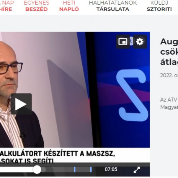Select HALHATATLANOK TÁRSULATA in the navigation
The image size is (178, 178).
113,6
